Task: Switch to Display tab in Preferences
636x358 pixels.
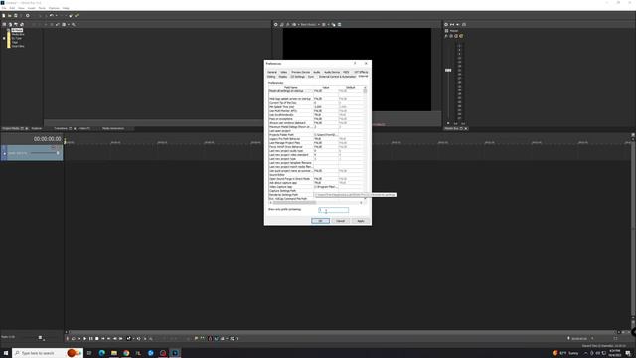Action: (283, 77)
